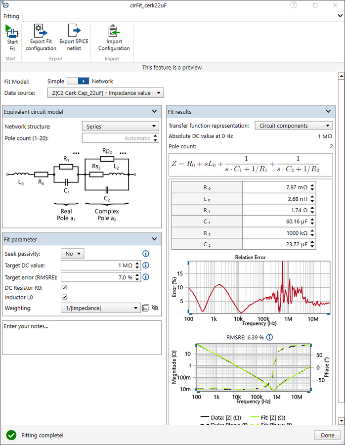Open Seek passivity No dropdown

click(73, 254)
